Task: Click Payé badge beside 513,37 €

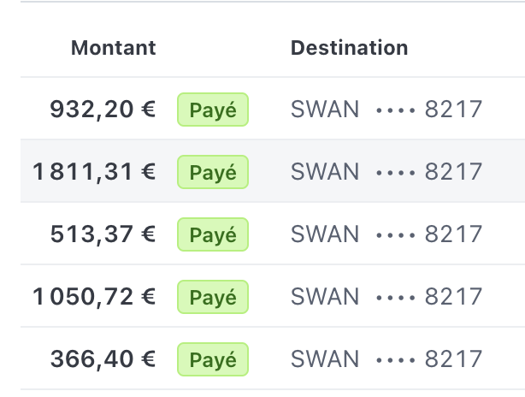Action: click(x=212, y=234)
